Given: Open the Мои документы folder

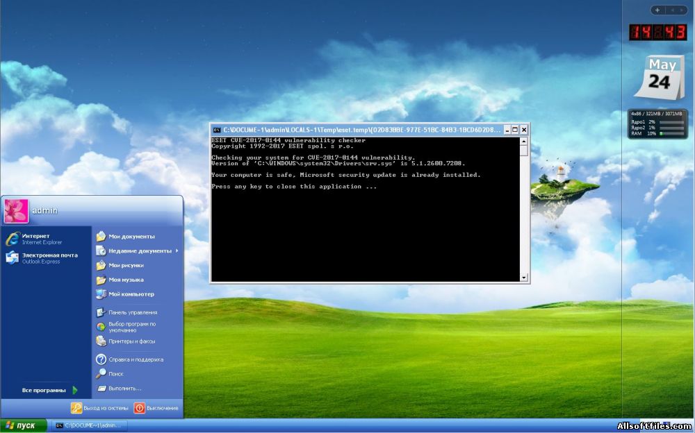Looking at the screenshot, I should pyautogui.click(x=131, y=237).
